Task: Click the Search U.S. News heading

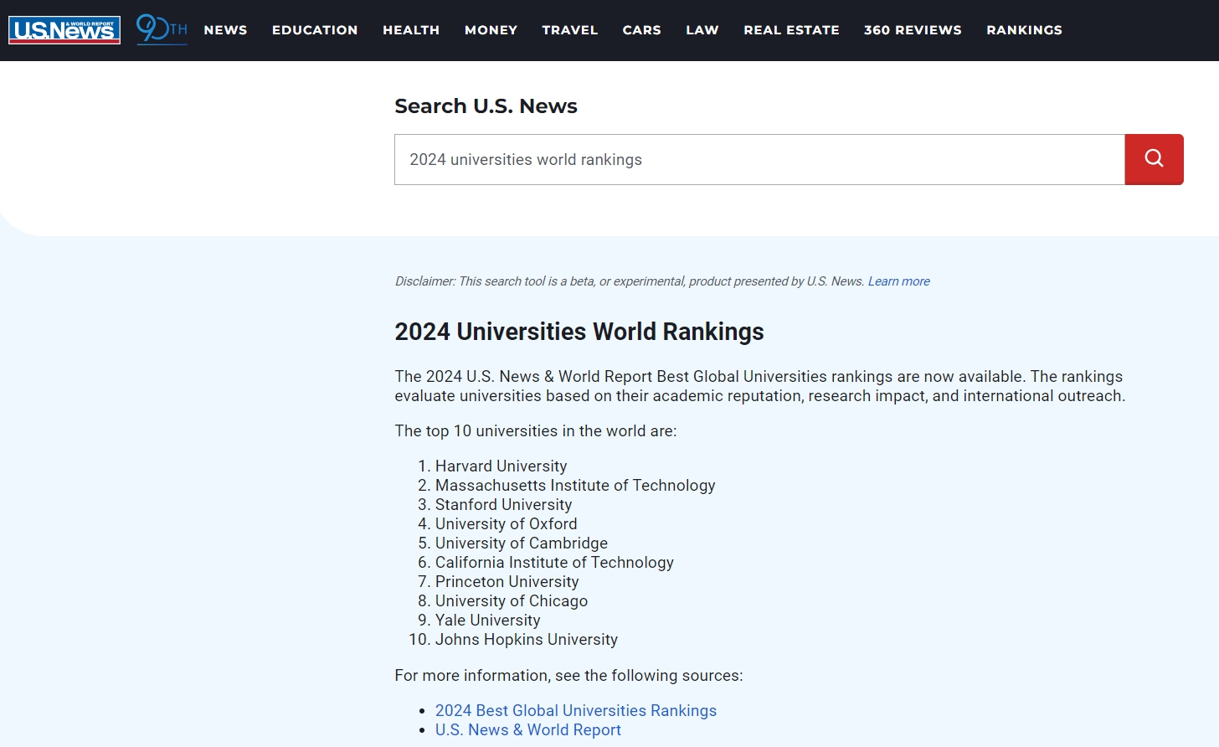Action: (486, 106)
